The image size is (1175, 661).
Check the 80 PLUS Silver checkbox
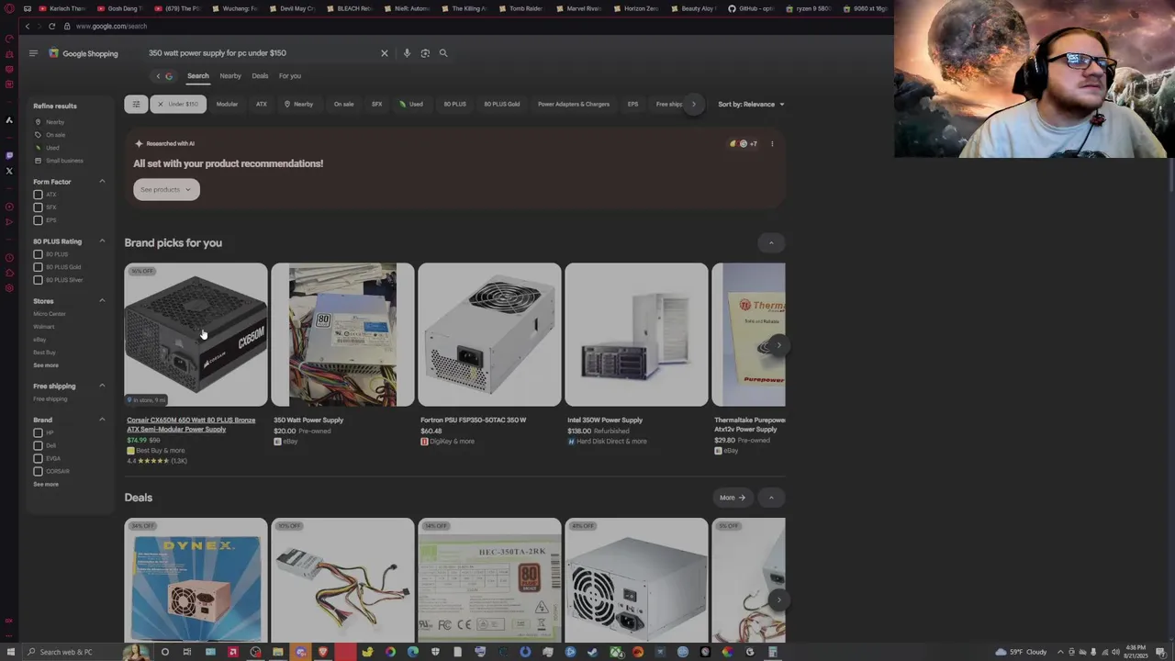[x=38, y=280]
